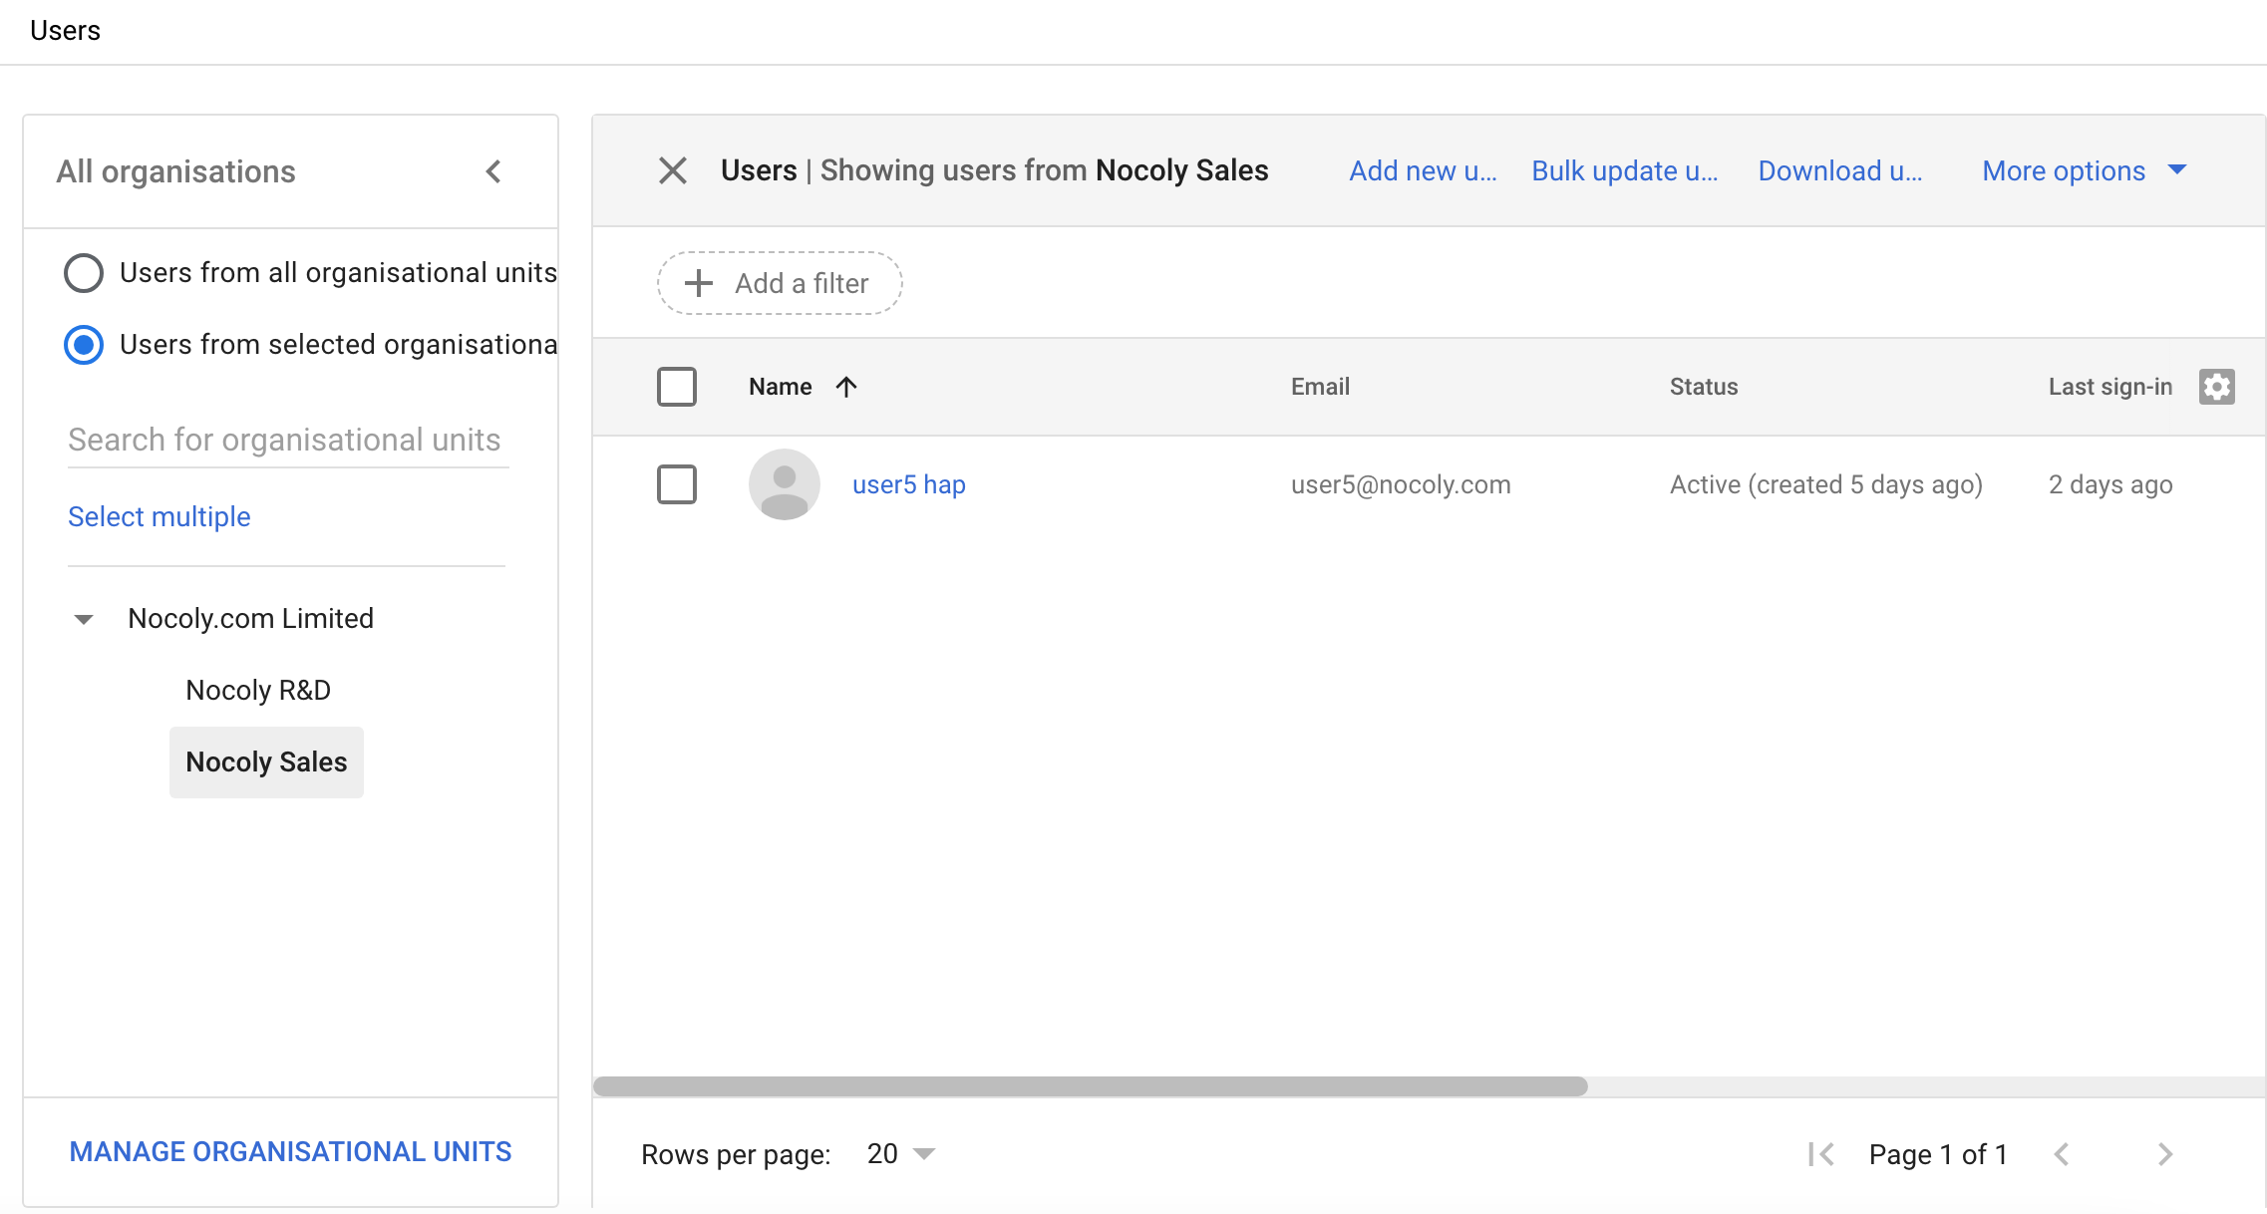The height and width of the screenshot is (1214, 2267).
Task: Collapse the Nocoly.com Limited tree node
Action: point(84,619)
